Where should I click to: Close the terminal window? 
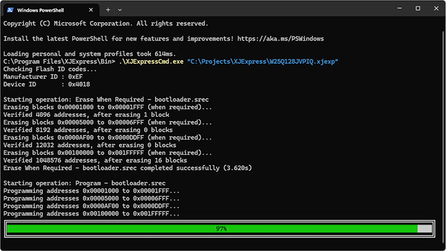pyautogui.click(x=436, y=8)
